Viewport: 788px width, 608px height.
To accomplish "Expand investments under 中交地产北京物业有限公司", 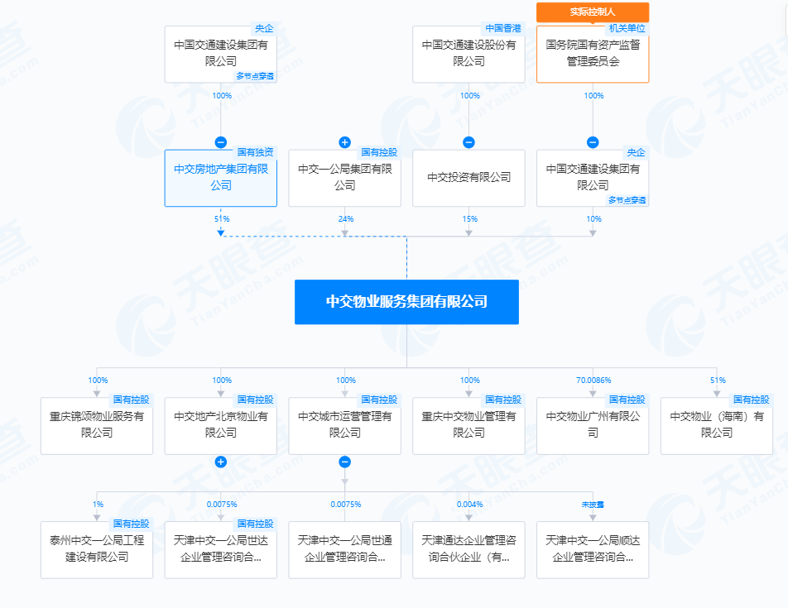I will coord(221,462).
